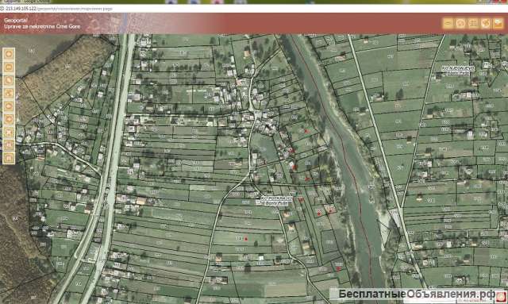Image resolution: width=508 pixels, height=304 pixels.
Task: Click the grid table icon in the header
Action: 473,23
